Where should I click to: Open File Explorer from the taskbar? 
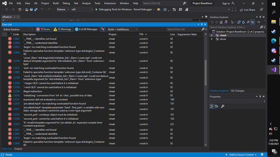coord(273,22)
